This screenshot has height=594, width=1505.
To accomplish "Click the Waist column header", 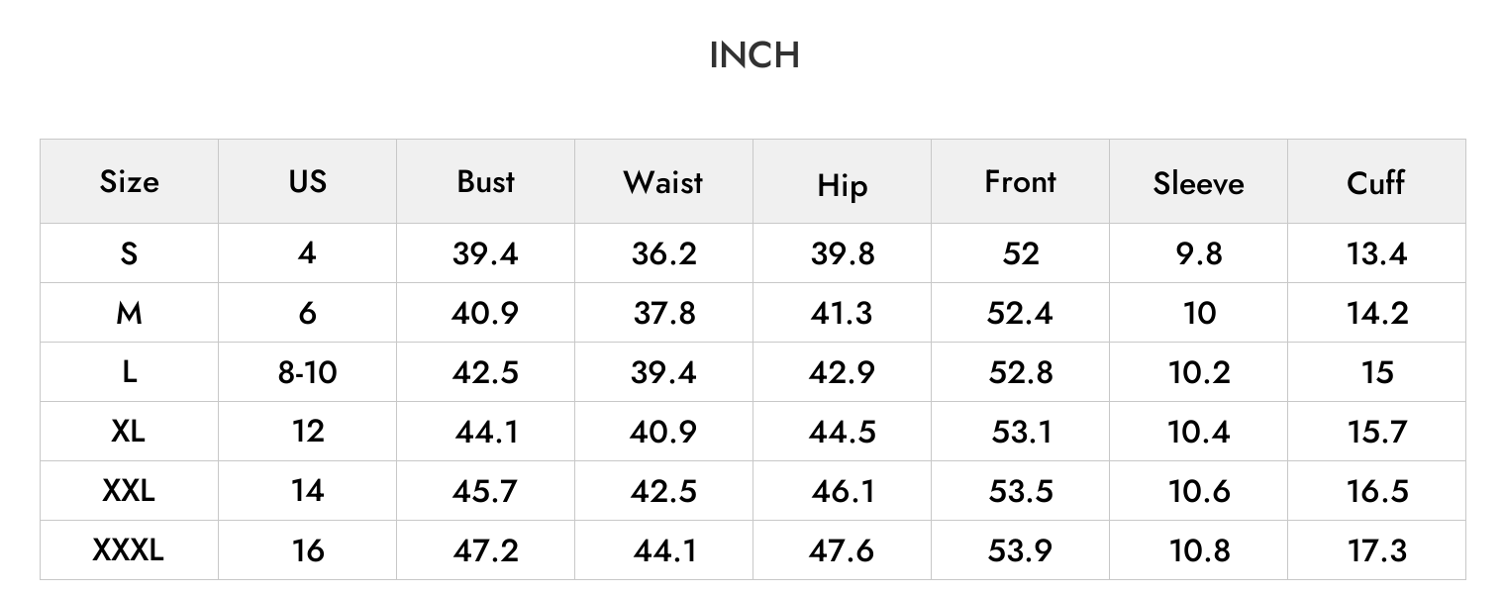I will 663,182.
